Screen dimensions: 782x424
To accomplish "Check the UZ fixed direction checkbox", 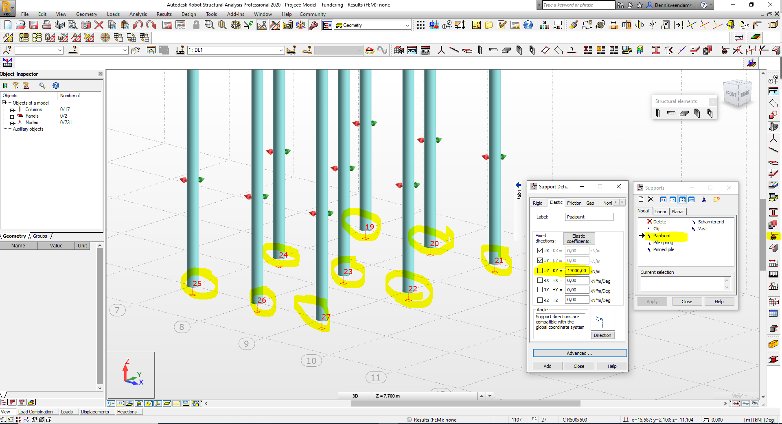I will (540, 270).
